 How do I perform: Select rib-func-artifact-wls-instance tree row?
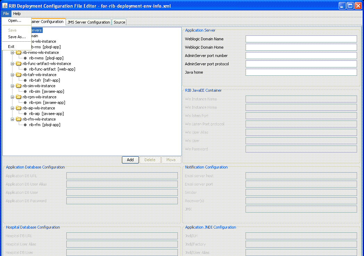(x=47, y=64)
